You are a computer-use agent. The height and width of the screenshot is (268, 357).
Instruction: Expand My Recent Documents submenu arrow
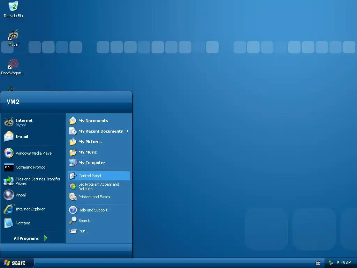(128, 131)
